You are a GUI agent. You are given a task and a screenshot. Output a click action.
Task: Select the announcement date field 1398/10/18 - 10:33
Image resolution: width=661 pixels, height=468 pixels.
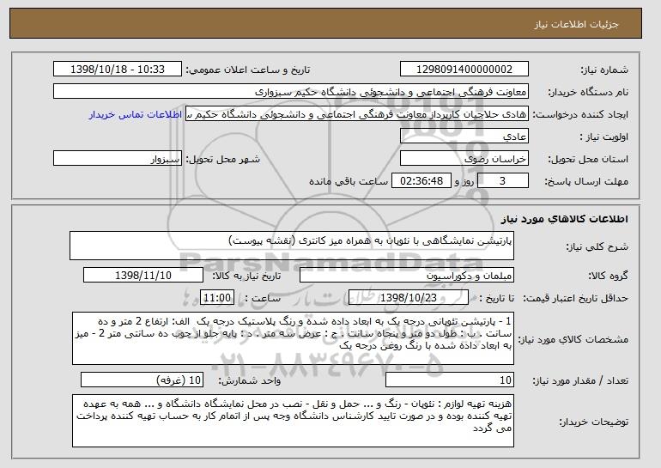(x=118, y=70)
